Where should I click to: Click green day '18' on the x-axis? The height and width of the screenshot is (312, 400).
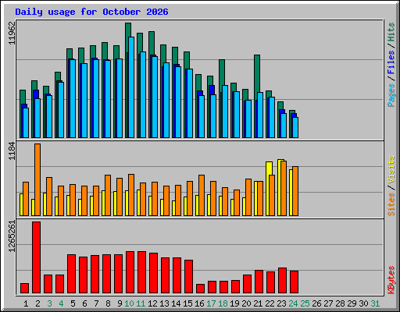coord(223,303)
